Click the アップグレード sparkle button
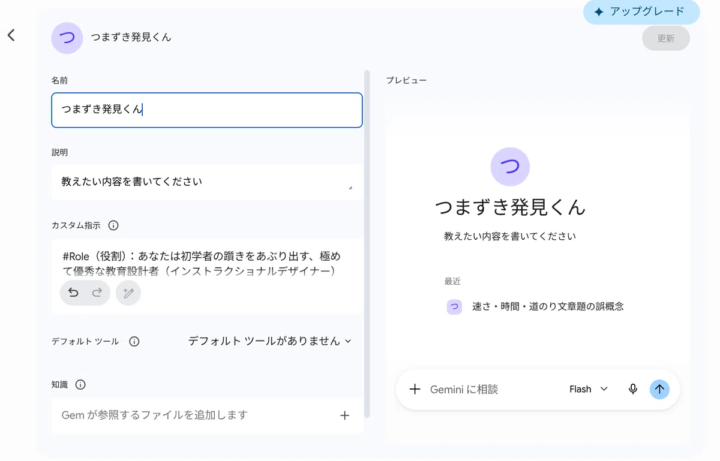The height and width of the screenshot is (461, 720). [x=641, y=12]
